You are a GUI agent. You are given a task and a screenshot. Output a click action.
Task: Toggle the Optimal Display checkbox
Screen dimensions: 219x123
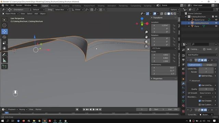pos(200,76)
